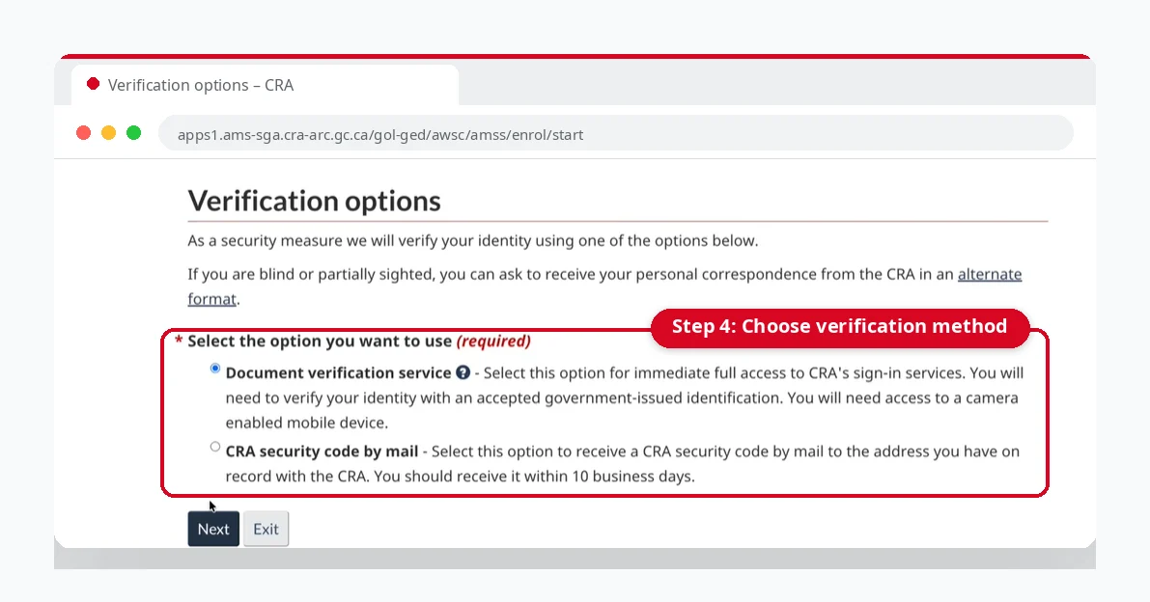Image resolution: width=1150 pixels, height=602 pixels.
Task: Click 'Select the option you want to use' label
Action: click(320, 342)
